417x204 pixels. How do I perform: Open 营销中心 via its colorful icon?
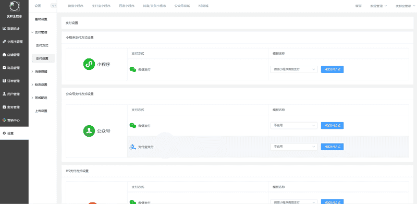(4, 120)
